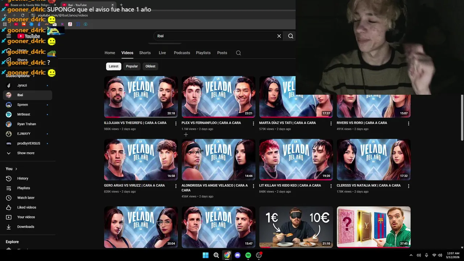
Task: Open the Windows Start menu
Action: [x=206, y=255]
